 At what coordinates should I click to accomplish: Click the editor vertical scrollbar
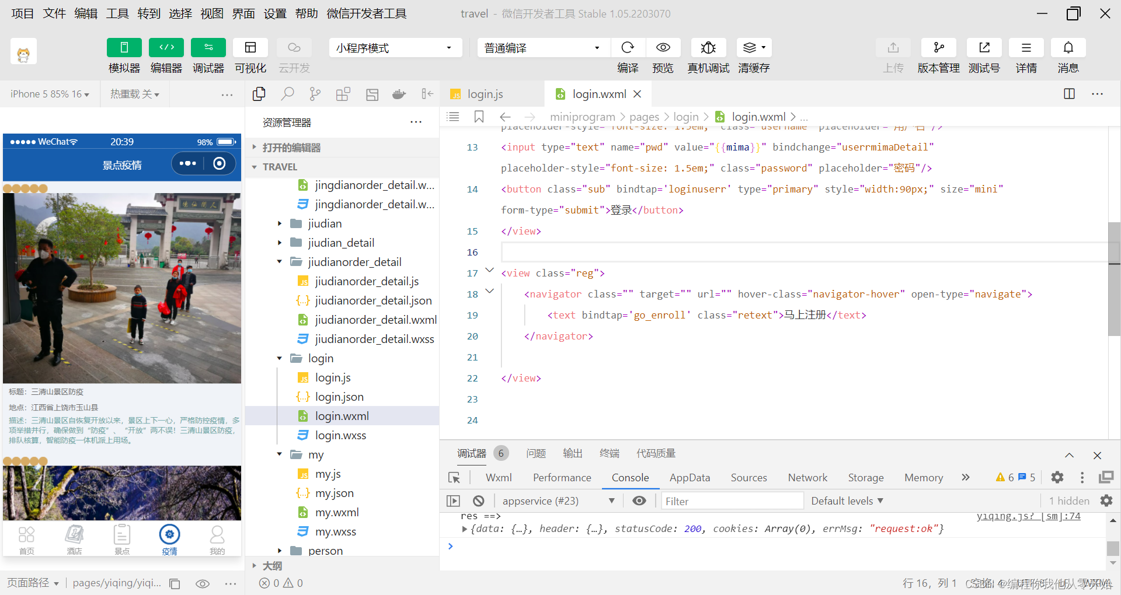[1114, 279]
